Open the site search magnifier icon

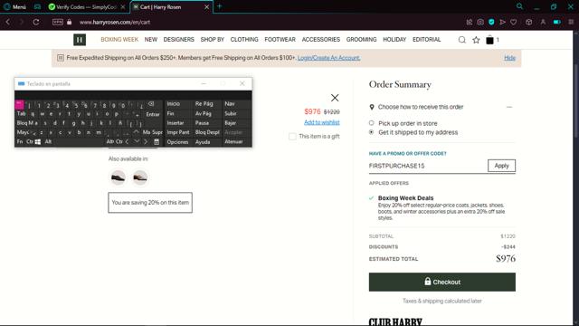[x=461, y=40]
